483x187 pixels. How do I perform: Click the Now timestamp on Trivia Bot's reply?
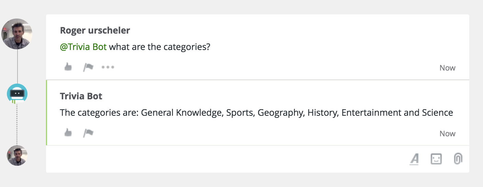tap(447, 134)
